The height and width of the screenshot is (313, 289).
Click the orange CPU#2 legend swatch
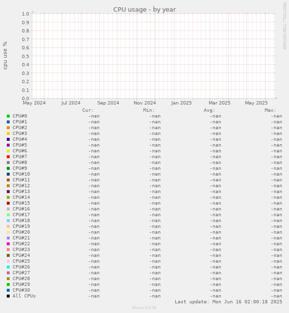pyautogui.click(x=8, y=128)
